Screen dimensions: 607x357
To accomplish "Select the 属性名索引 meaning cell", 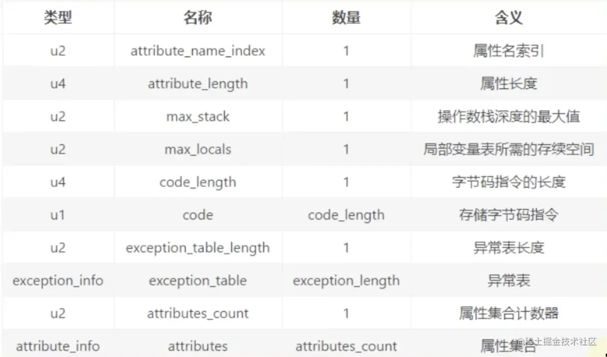I will pyautogui.click(x=509, y=51).
